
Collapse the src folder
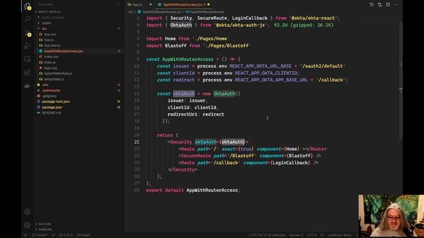pos(44,28)
